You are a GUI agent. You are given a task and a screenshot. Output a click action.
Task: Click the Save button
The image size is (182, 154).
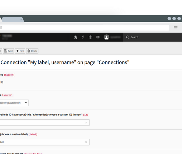click(9, 51)
